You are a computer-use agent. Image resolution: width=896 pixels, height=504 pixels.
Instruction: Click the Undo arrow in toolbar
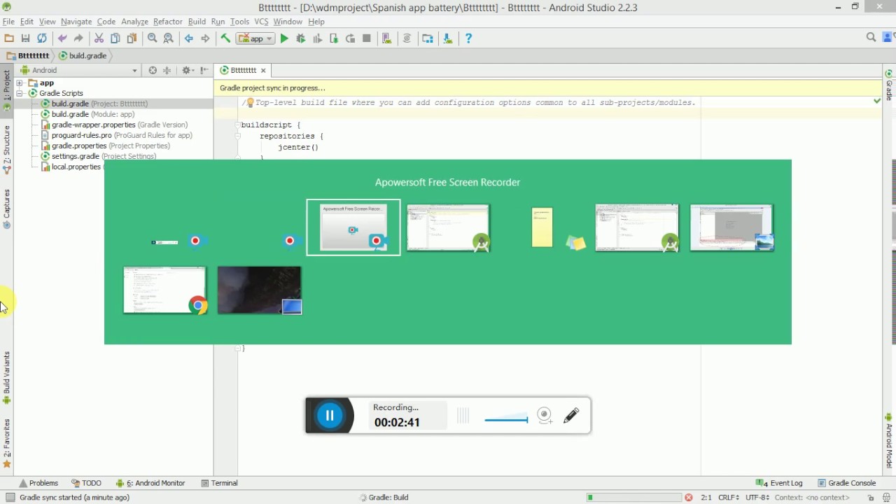tap(62, 38)
